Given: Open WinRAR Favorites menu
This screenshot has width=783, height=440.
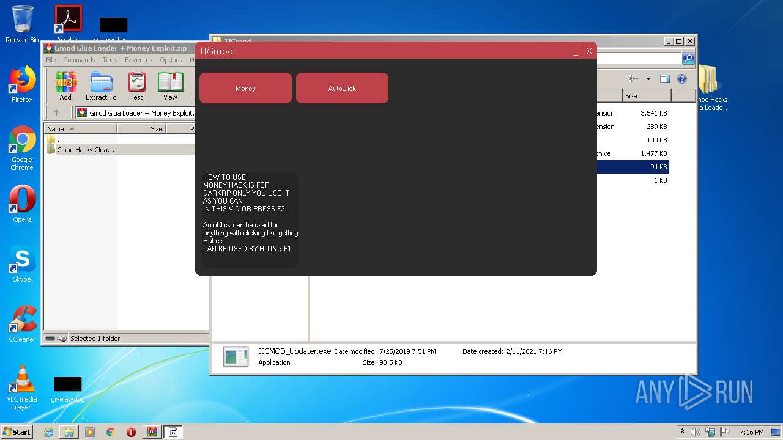Looking at the screenshot, I should click(139, 60).
